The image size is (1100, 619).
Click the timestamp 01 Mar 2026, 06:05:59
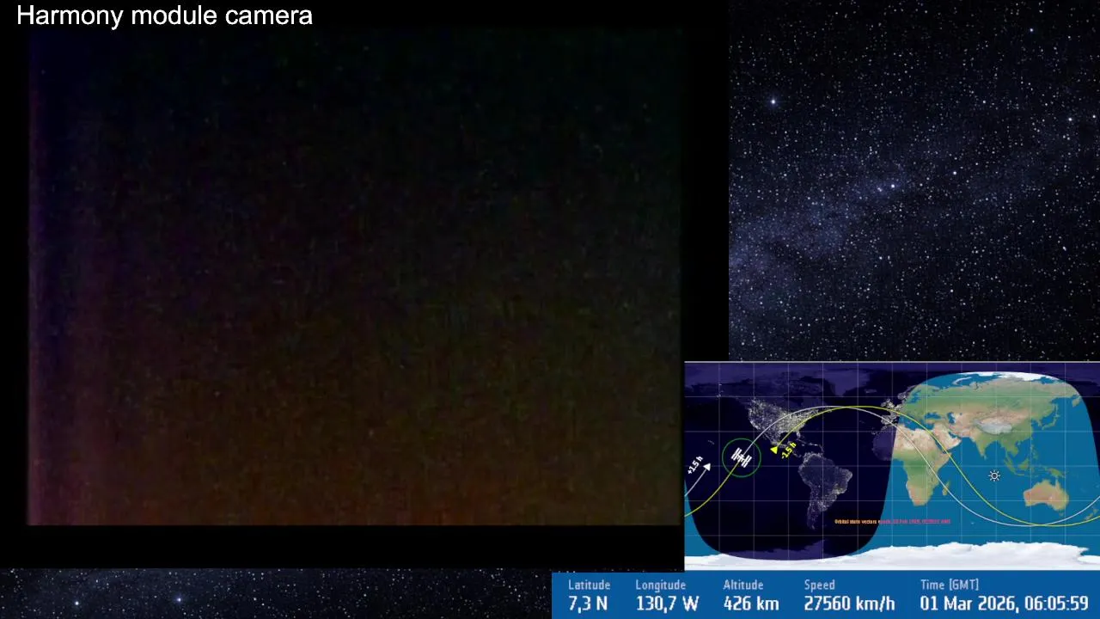click(1004, 604)
